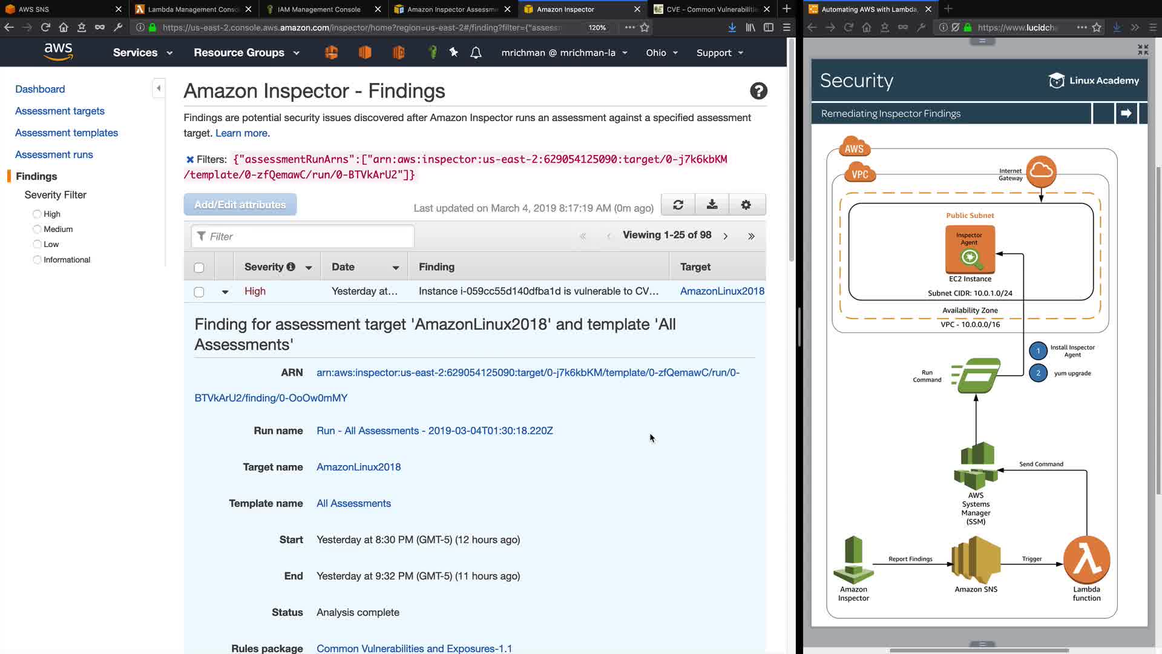Click the AWS notifications bell icon
This screenshot has height=654, width=1162.
[476, 53]
